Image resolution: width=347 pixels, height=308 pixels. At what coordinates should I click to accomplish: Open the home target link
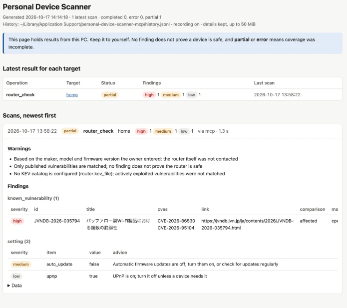click(x=72, y=95)
